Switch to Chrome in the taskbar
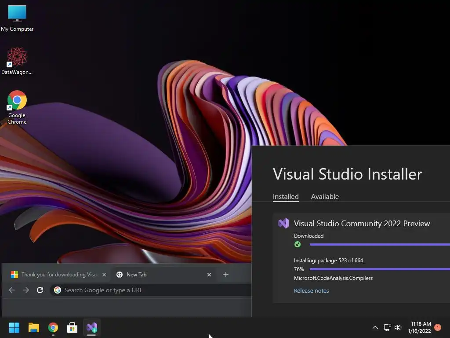This screenshot has height=338, width=450. click(53, 327)
